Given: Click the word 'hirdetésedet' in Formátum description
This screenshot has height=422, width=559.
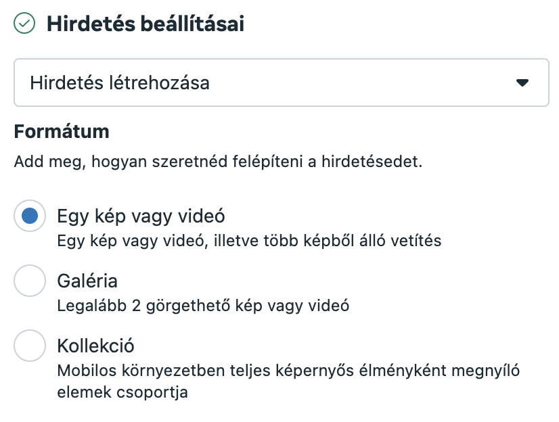Looking at the screenshot, I should [372, 162].
